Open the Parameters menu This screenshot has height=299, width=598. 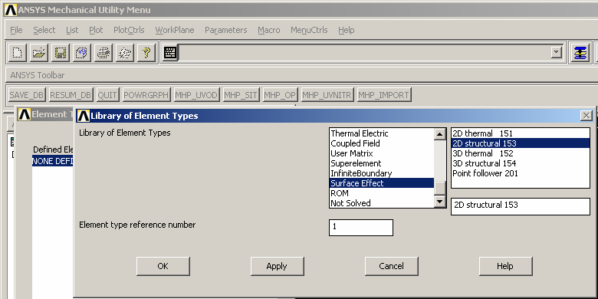click(225, 30)
